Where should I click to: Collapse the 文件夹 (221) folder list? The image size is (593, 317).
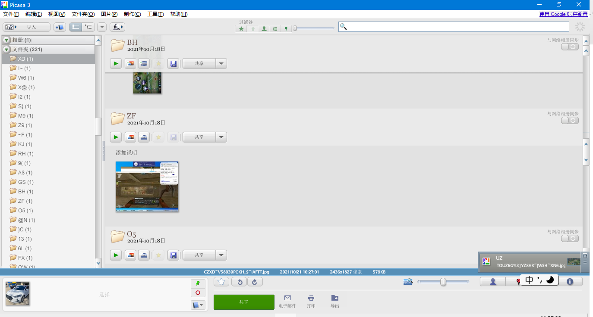(x=6, y=50)
